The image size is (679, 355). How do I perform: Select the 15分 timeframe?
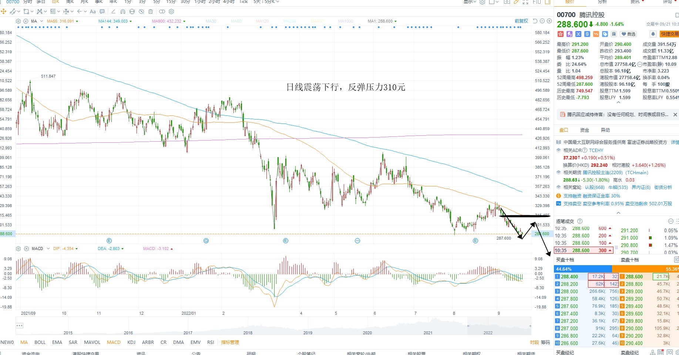tap(171, 2)
